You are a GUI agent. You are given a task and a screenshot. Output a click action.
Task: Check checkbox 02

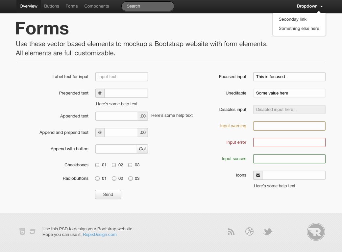[x=114, y=165]
